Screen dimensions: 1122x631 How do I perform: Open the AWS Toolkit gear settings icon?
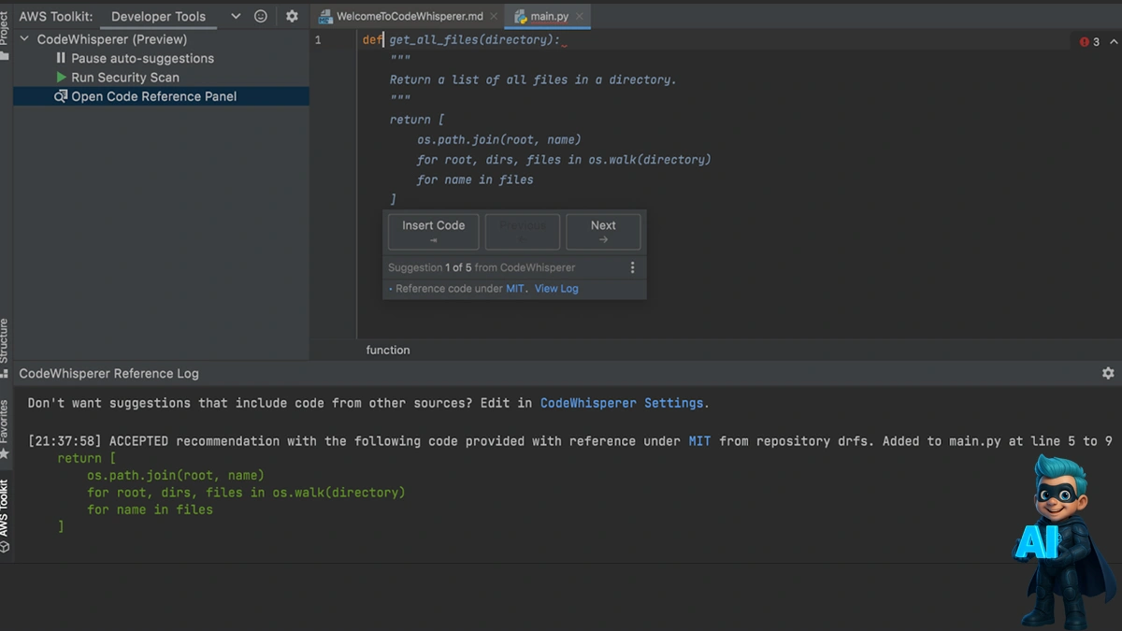click(292, 16)
